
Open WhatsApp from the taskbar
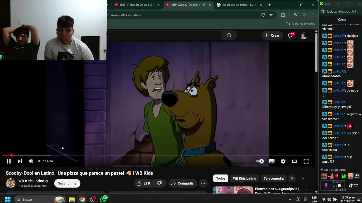(x=104, y=199)
